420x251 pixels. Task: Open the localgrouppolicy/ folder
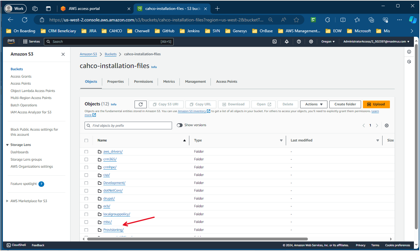pyautogui.click(x=117, y=214)
